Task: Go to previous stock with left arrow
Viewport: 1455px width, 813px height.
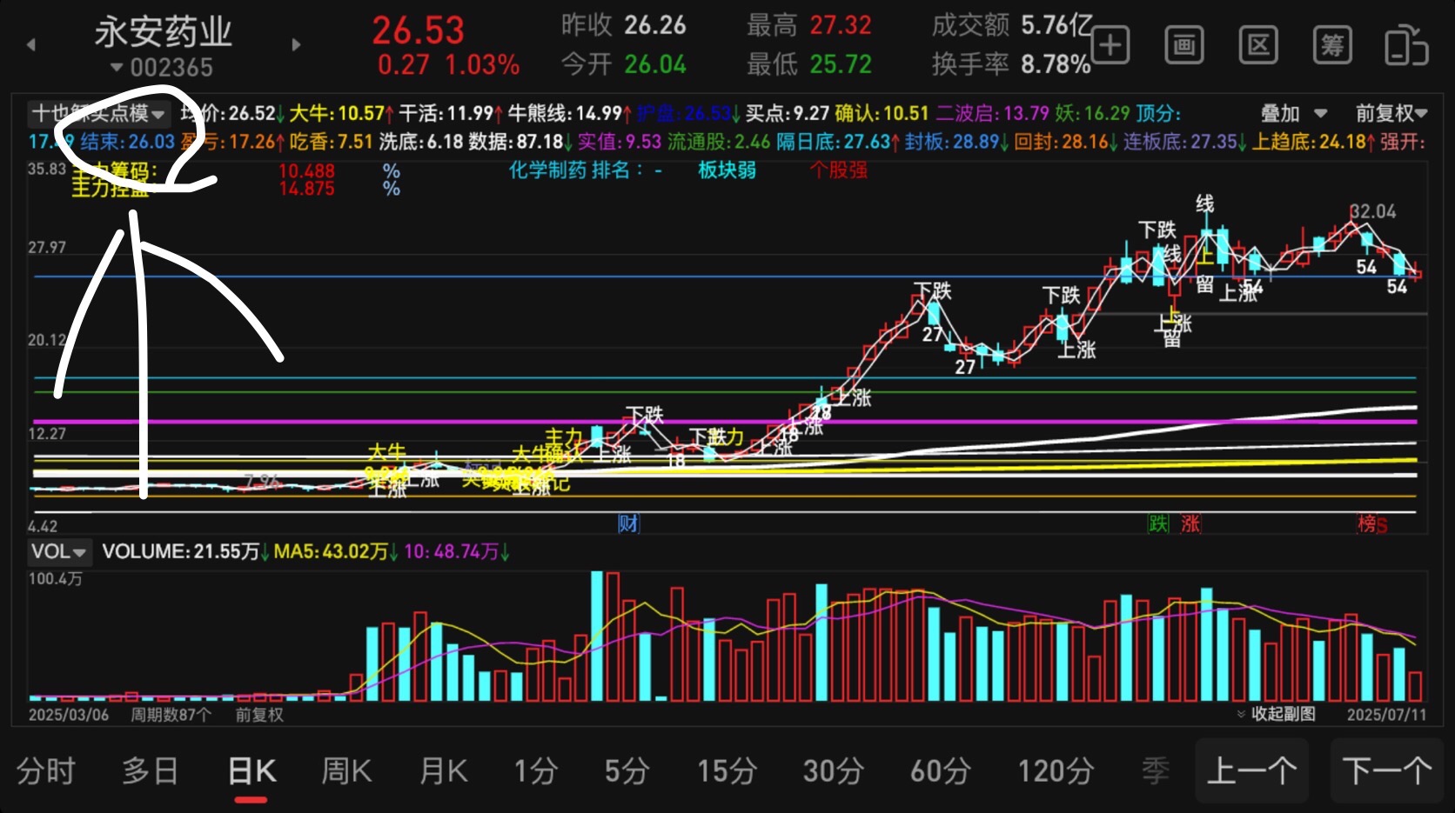Action: 31,44
